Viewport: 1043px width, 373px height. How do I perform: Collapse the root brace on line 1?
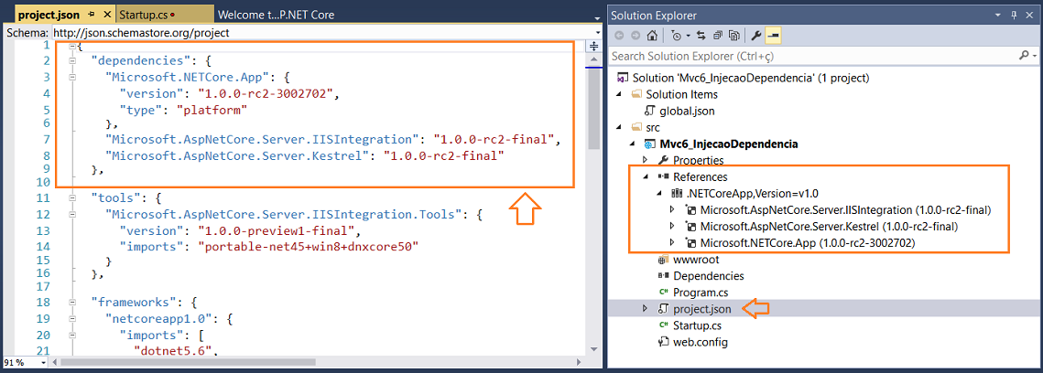[71, 46]
